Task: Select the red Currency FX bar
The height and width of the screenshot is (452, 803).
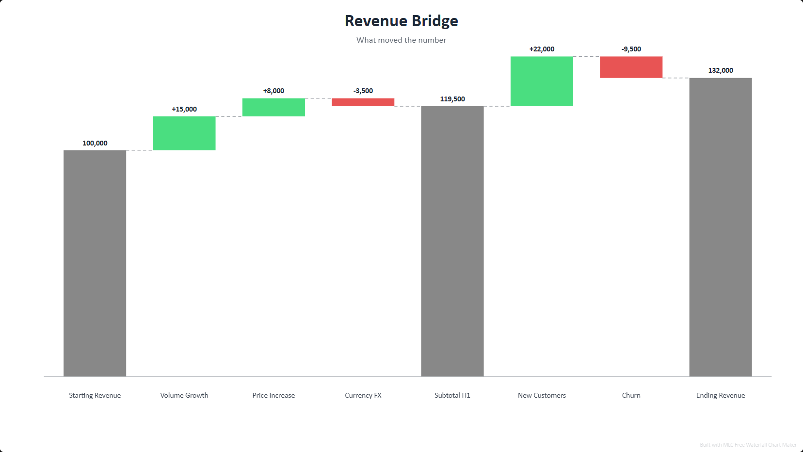Action: point(363,102)
